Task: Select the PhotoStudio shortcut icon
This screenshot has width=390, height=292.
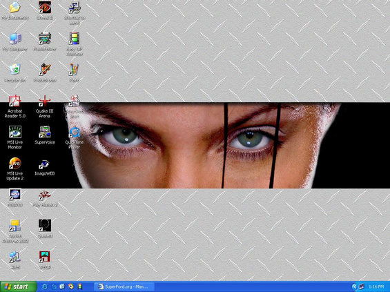Action: click(x=45, y=70)
